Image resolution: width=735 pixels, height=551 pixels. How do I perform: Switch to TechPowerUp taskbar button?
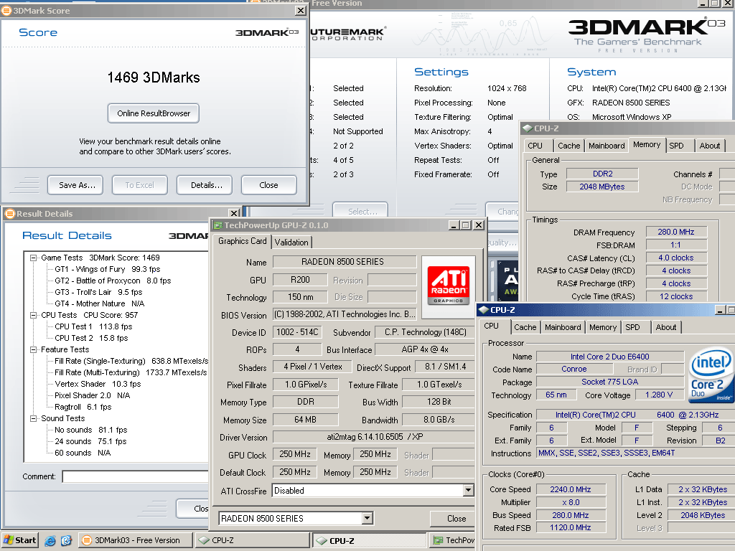tap(452, 540)
